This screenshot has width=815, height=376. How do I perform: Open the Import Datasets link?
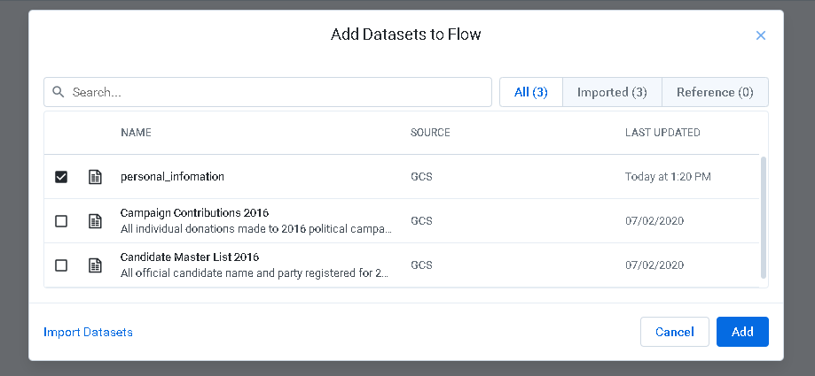click(88, 332)
